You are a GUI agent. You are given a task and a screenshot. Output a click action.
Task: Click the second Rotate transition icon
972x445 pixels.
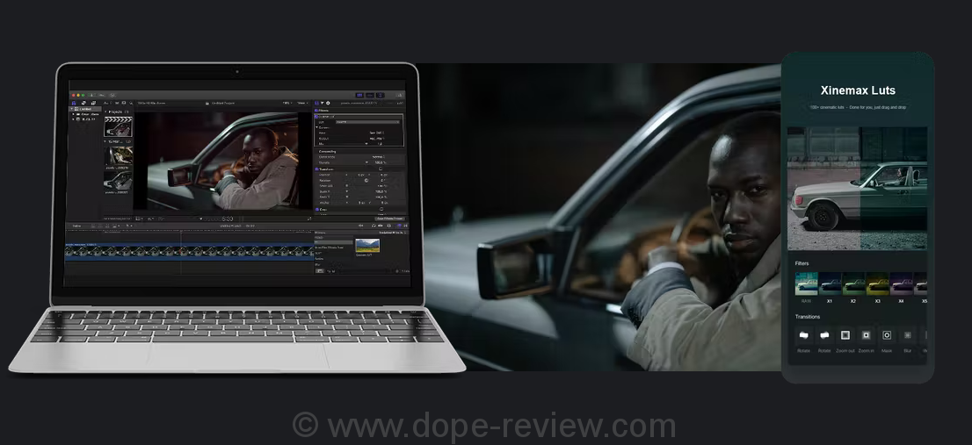pos(824,335)
